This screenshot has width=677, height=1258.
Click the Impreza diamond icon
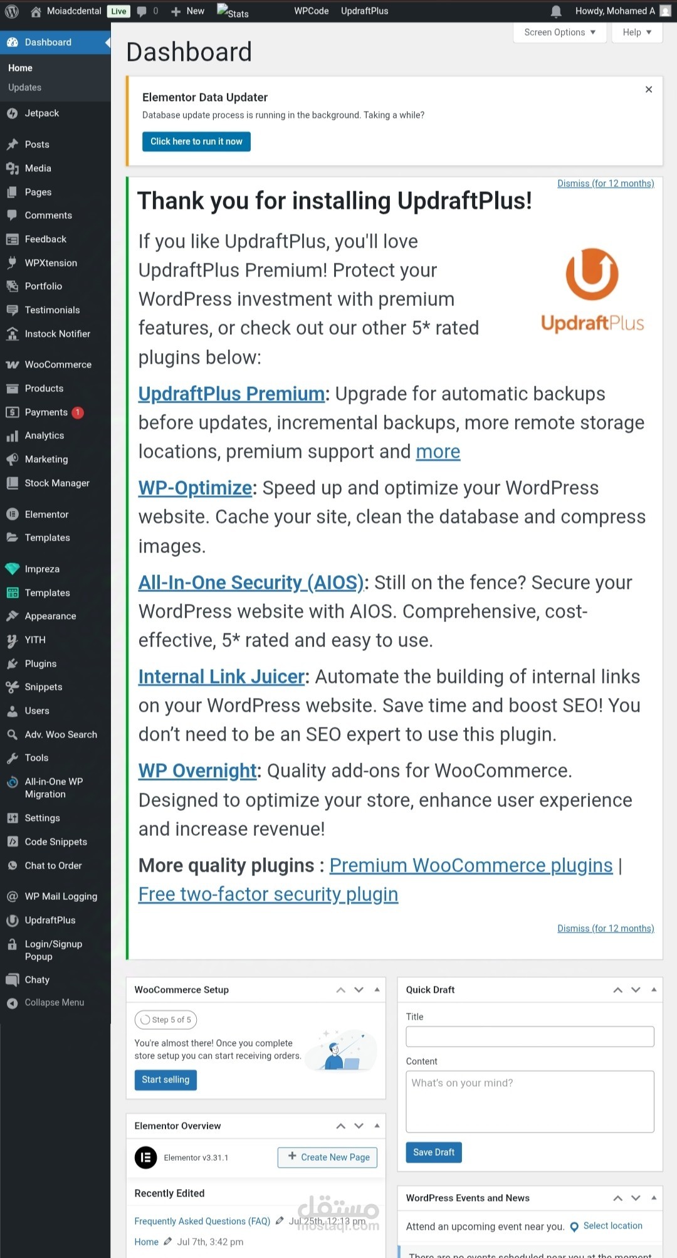coord(12,569)
